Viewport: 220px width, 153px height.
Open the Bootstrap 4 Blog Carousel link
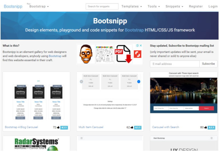click(x=21, y=127)
